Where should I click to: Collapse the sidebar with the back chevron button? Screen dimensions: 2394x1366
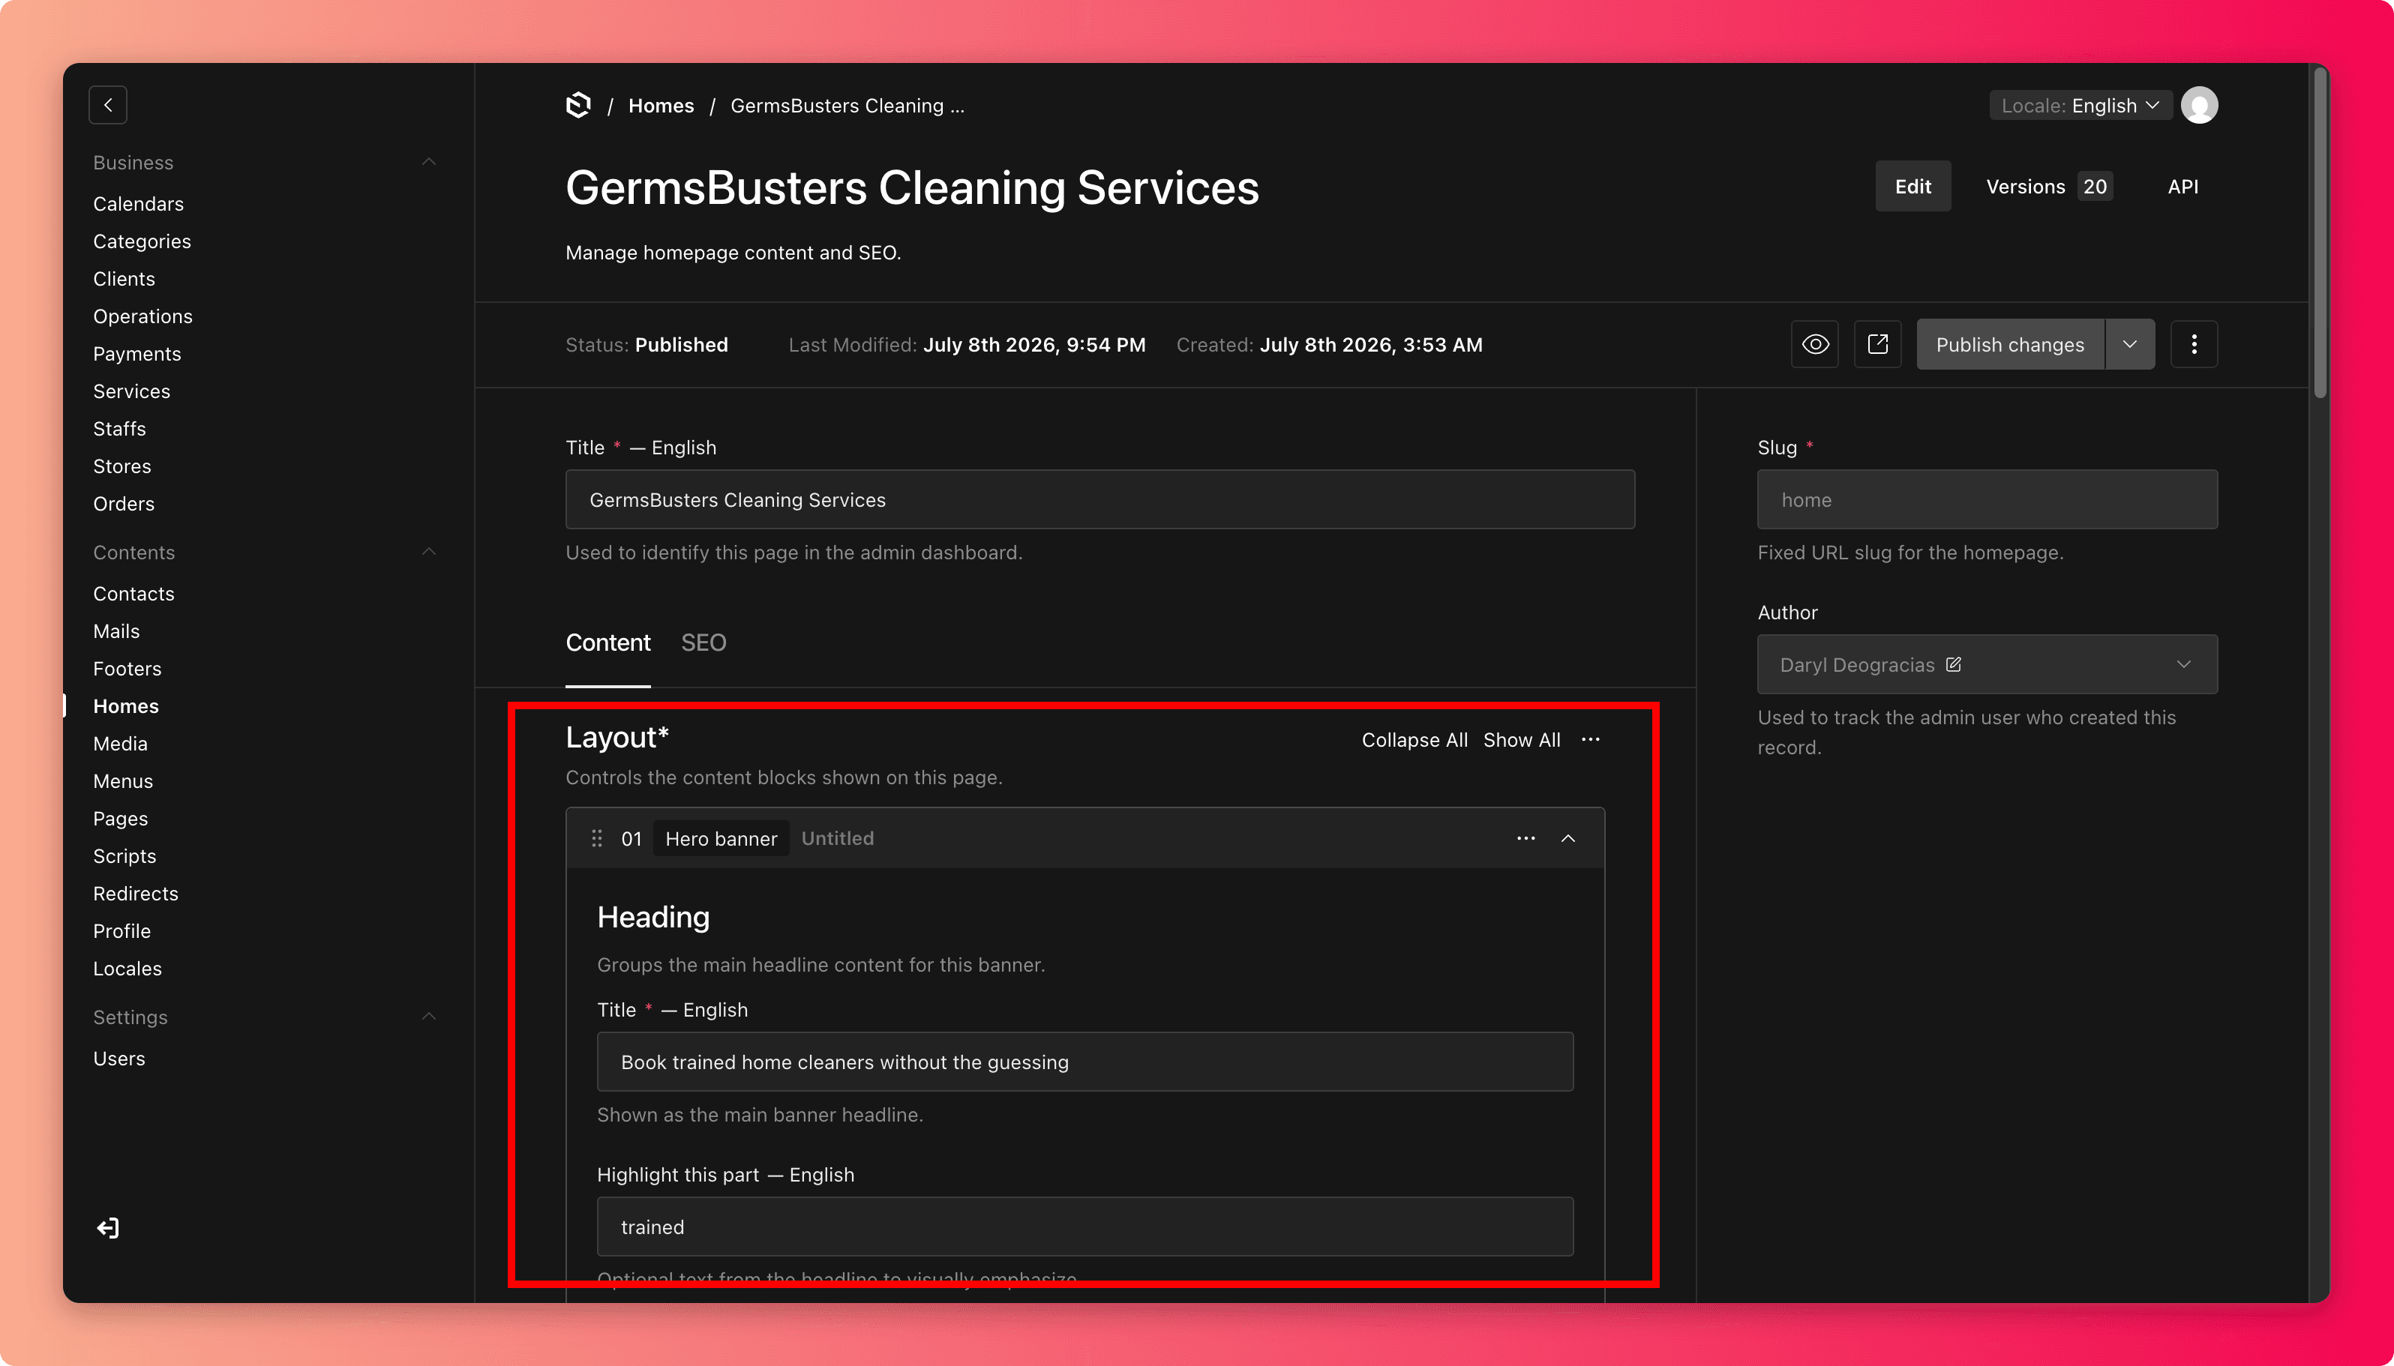pos(108,105)
